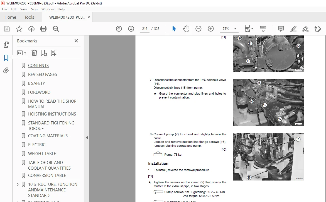Click the find current bookmark icon
The image size is (326, 202).
[53, 53]
